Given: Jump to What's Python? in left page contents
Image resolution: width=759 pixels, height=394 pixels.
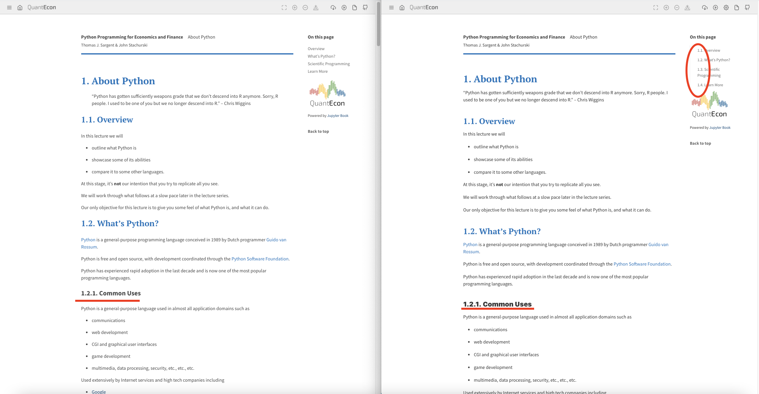Looking at the screenshot, I should point(322,56).
